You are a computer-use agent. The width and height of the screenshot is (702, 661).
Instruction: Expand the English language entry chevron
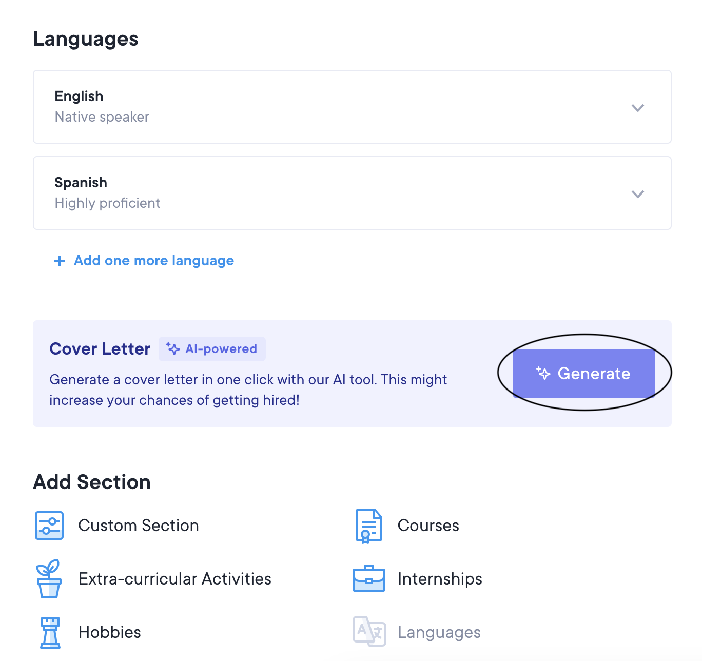point(637,108)
